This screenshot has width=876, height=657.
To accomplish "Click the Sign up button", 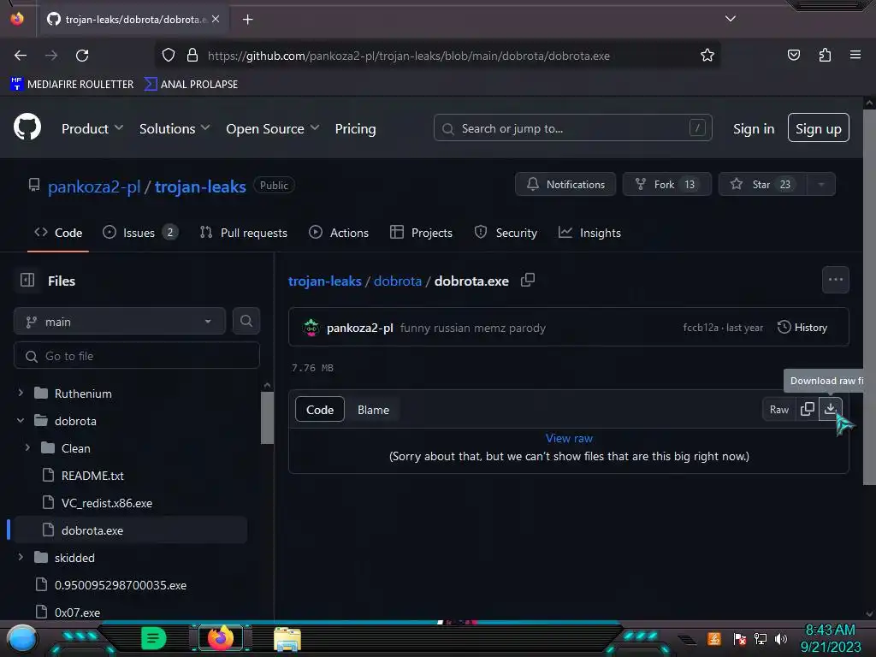I will (819, 128).
